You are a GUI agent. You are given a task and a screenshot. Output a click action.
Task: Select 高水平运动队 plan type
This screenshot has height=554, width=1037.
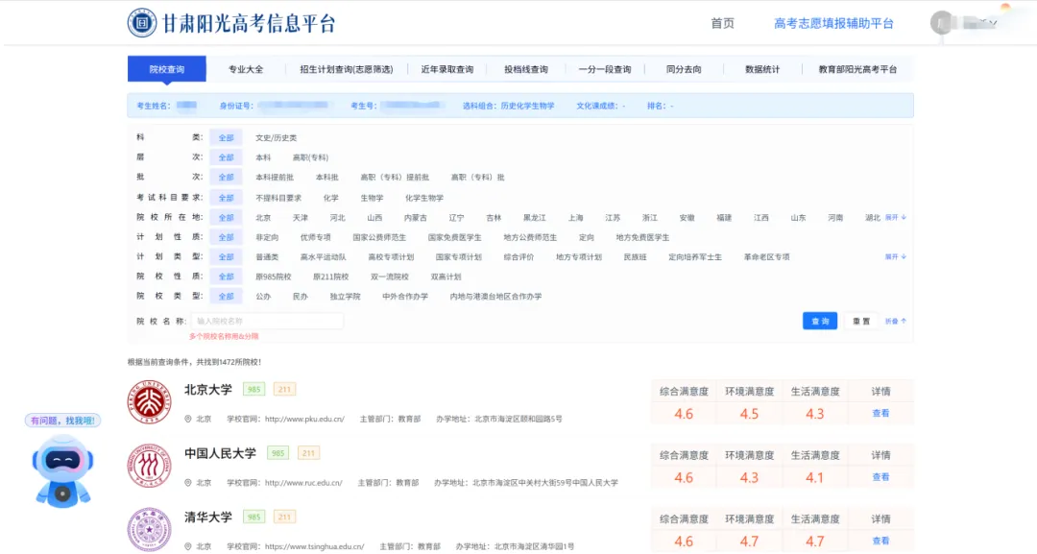pyautogui.click(x=323, y=256)
